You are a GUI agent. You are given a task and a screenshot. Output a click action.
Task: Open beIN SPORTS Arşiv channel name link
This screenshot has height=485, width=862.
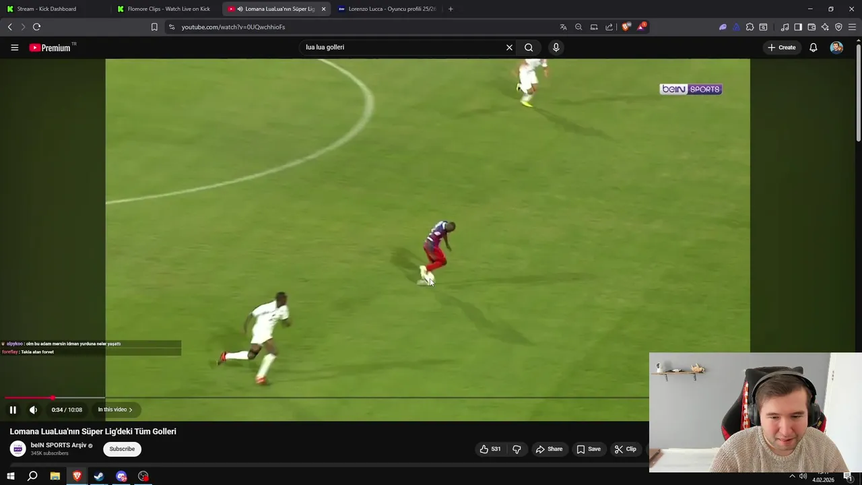click(x=59, y=445)
